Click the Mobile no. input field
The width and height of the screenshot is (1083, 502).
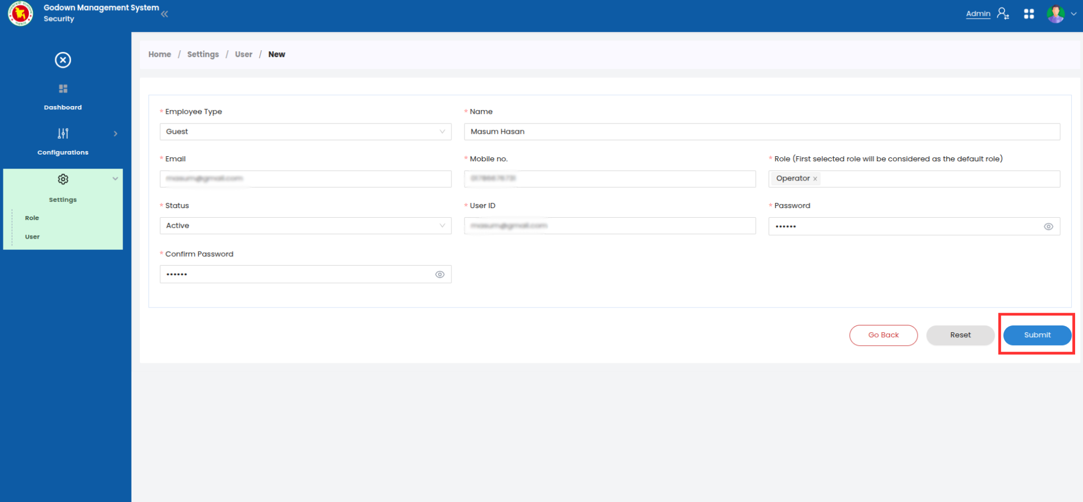pyautogui.click(x=610, y=179)
